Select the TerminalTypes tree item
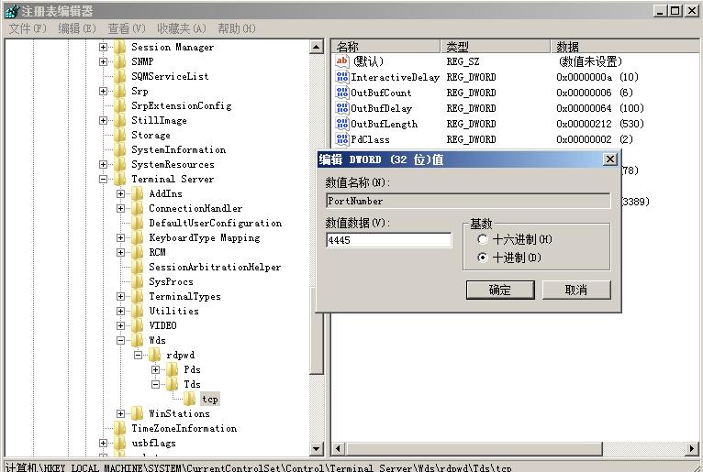The image size is (703, 472). [184, 296]
